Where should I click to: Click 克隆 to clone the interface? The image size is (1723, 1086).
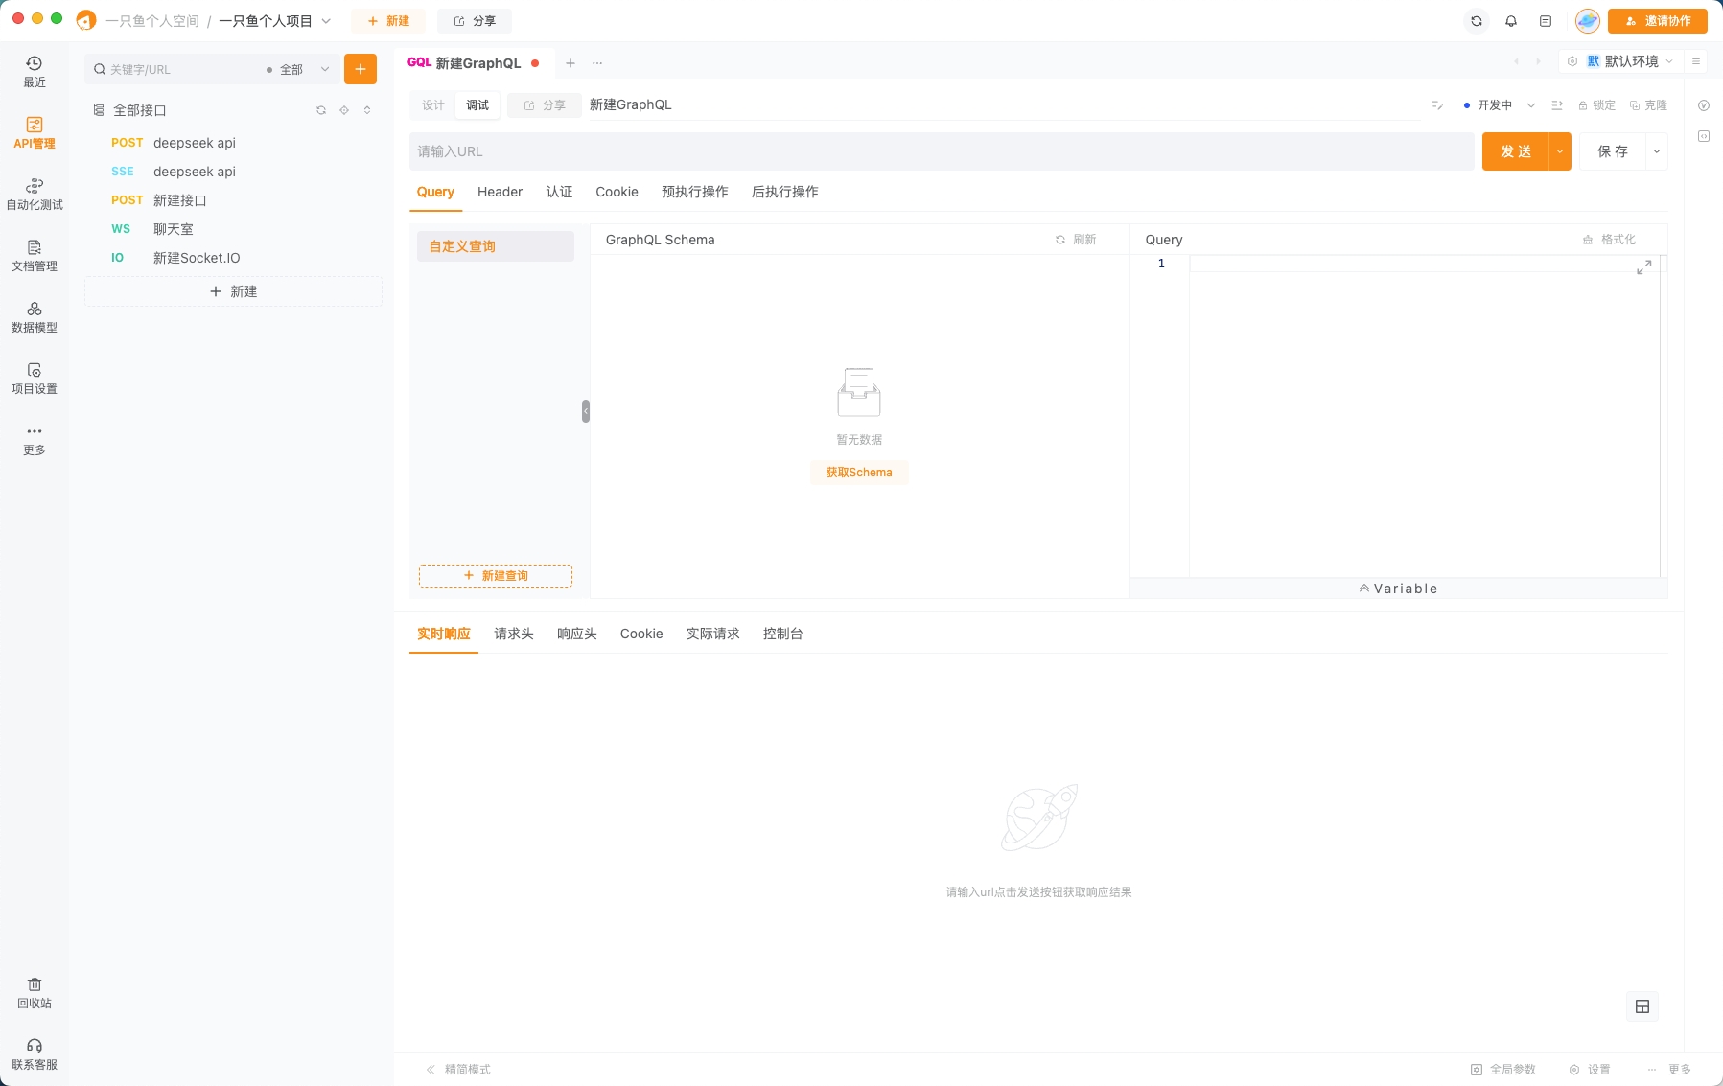1649,105
